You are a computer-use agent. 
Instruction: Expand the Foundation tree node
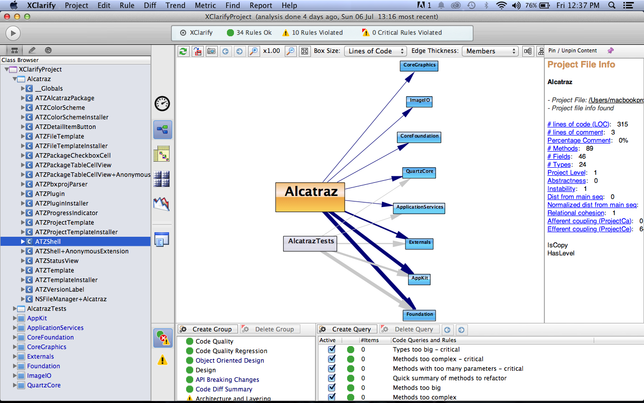click(x=15, y=366)
